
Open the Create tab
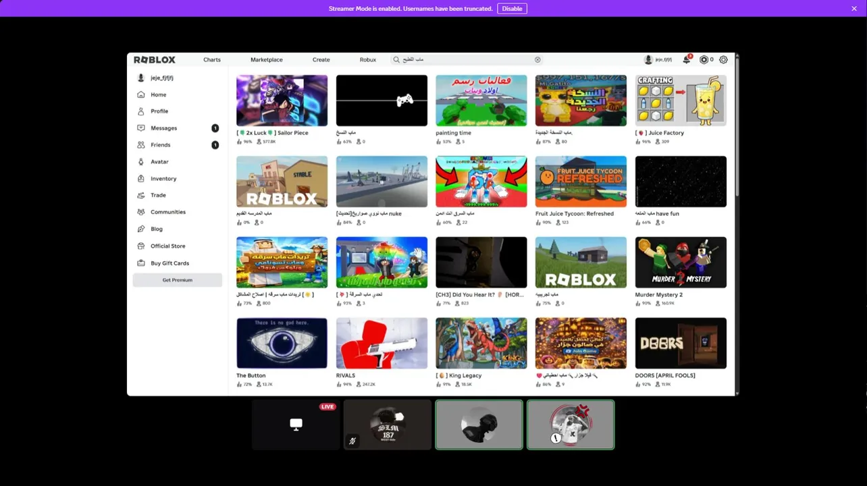[x=321, y=59]
